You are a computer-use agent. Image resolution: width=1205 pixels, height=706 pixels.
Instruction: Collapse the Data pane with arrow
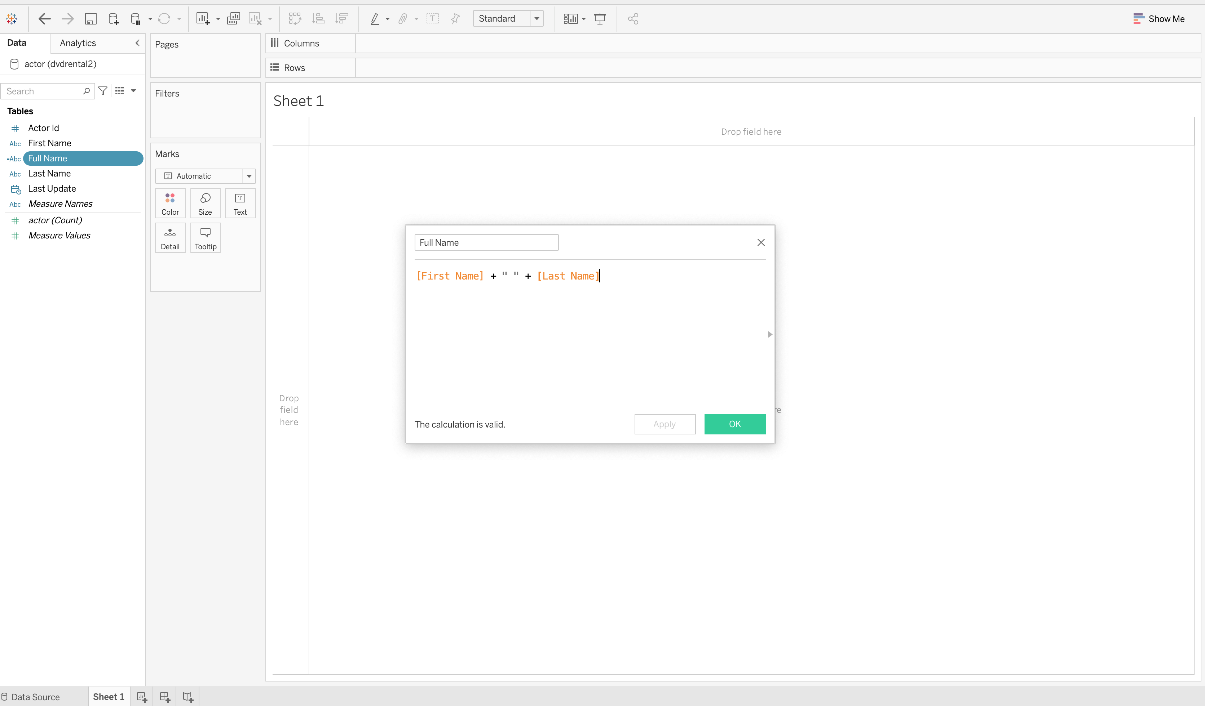[137, 43]
